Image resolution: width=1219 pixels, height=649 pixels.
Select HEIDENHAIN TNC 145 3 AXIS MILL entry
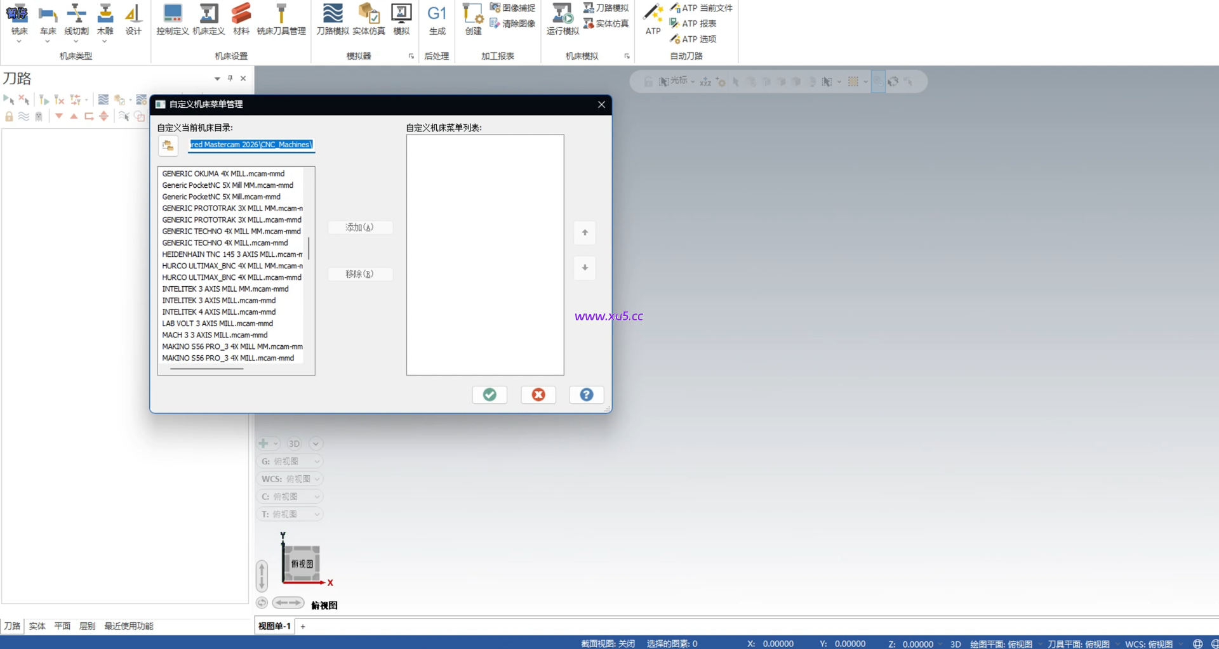(232, 254)
